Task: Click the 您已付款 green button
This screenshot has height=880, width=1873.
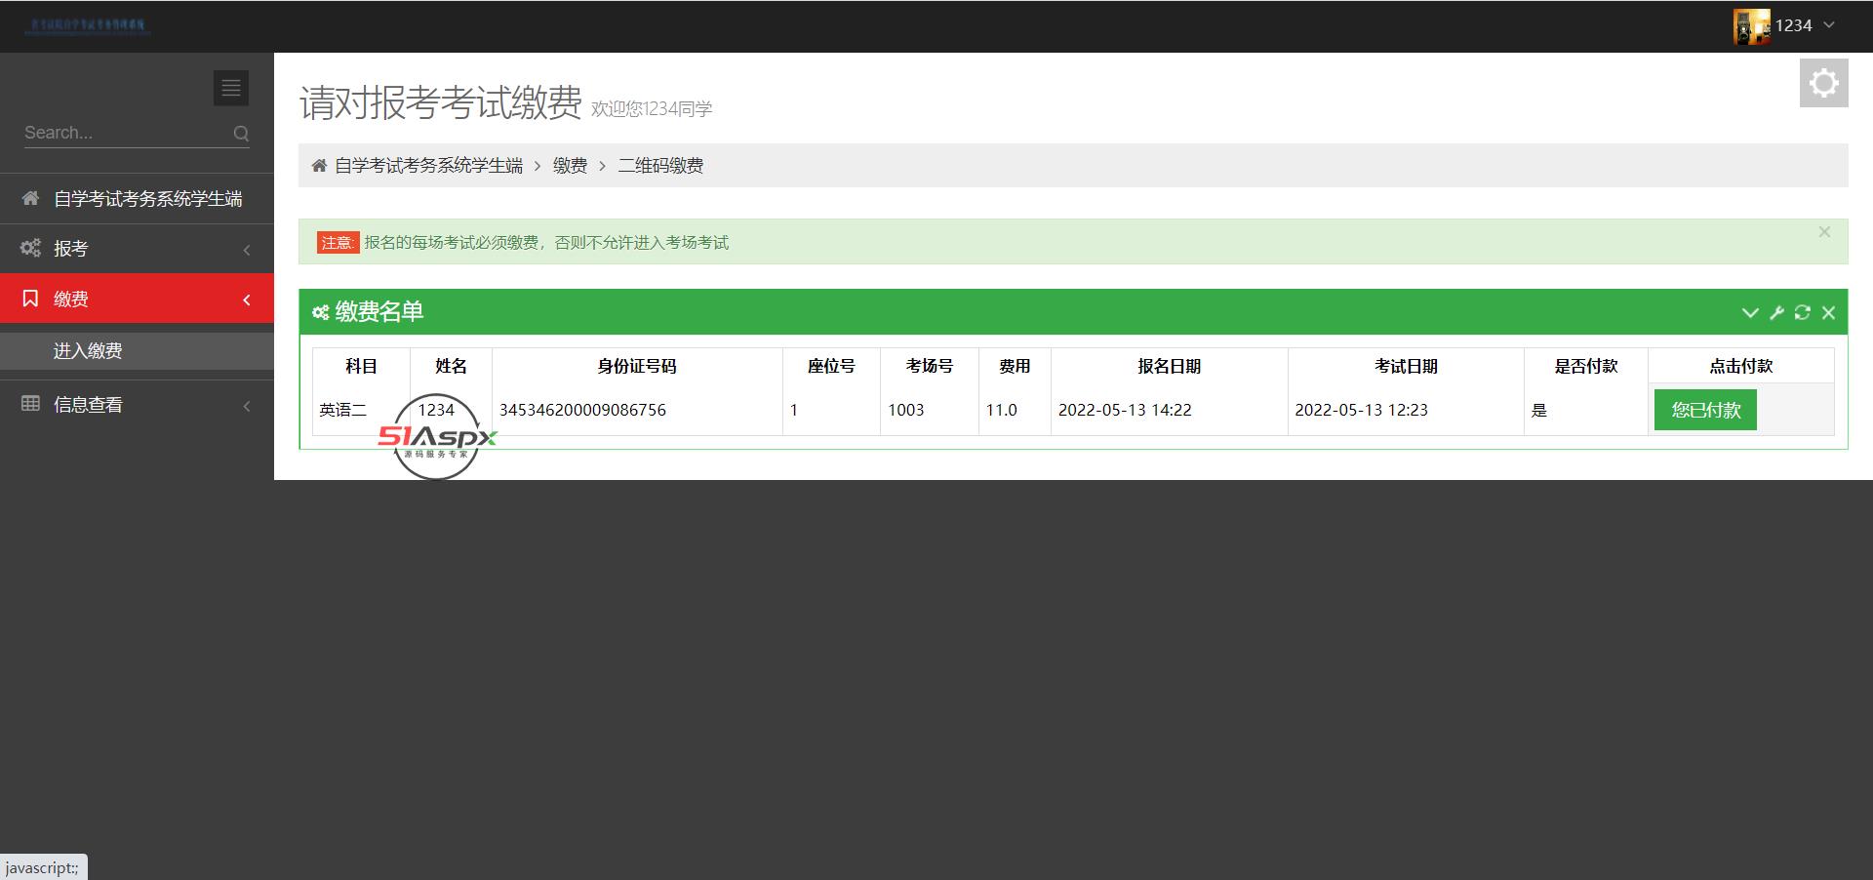Action: (x=1705, y=410)
